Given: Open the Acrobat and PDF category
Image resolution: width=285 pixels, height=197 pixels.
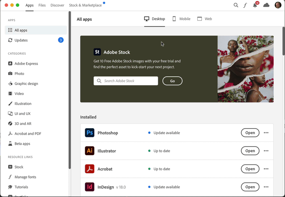Looking at the screenshot, I should coord(25,134).
